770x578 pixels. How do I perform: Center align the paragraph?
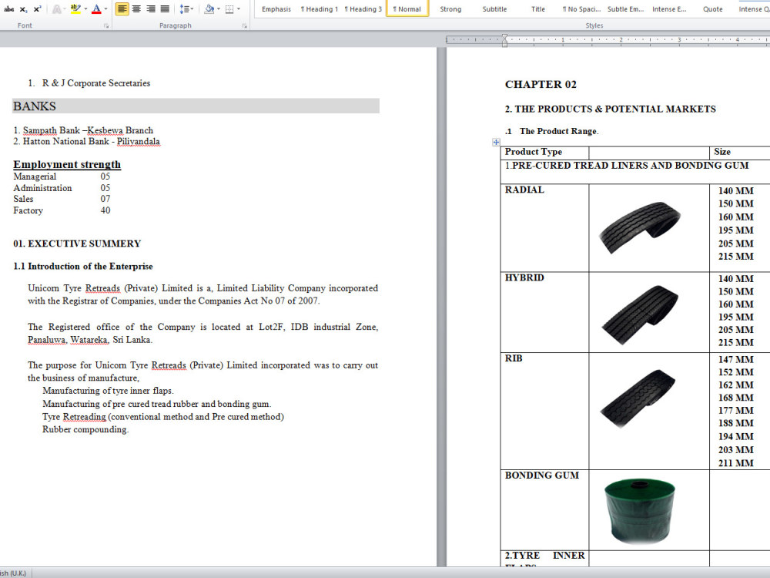click(136, 8)
